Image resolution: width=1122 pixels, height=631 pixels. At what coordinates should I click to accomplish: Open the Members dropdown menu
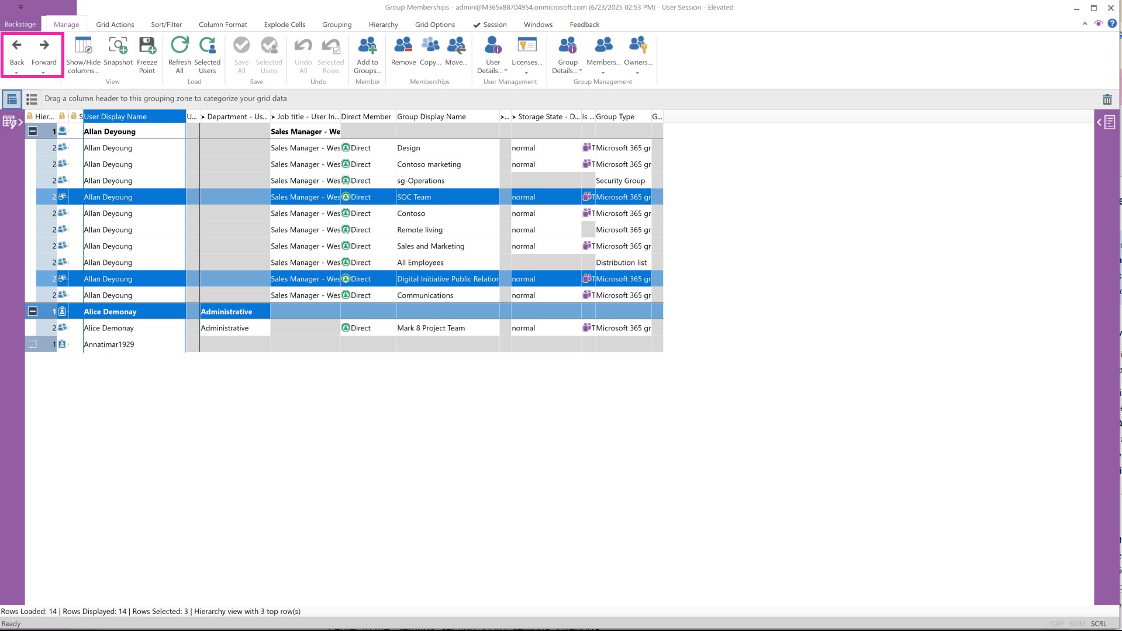[603, 54]
